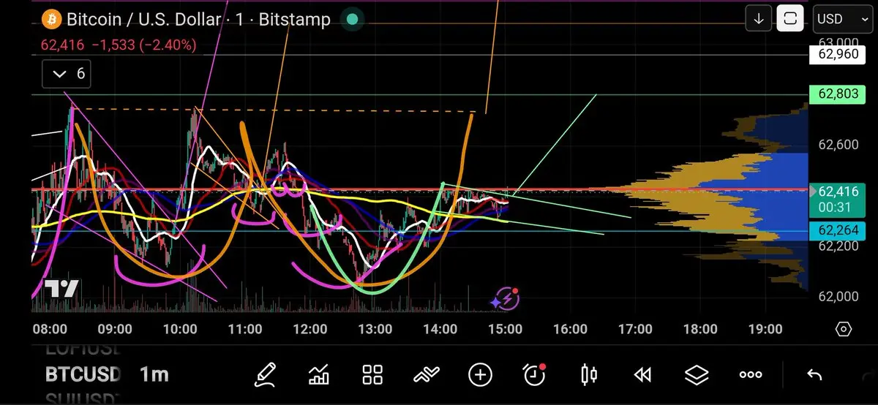Image resolution: width=878 pixels, height=405 pixels.
Task: Tap the undo arrow
Action: pyautogui.click(x=814, y=375)
